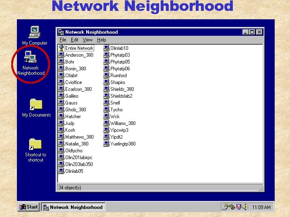Select the Judy computer icon
Image resolution: width=290 pixels, height=217 pixels.
click(61, 123)
